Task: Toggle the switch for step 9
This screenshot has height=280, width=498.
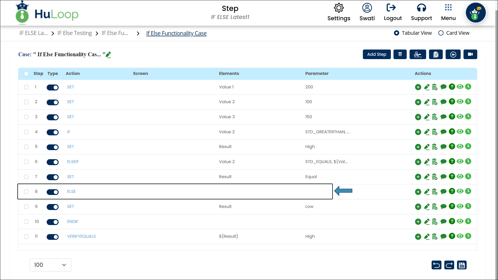Action: (x=53, y=207)
